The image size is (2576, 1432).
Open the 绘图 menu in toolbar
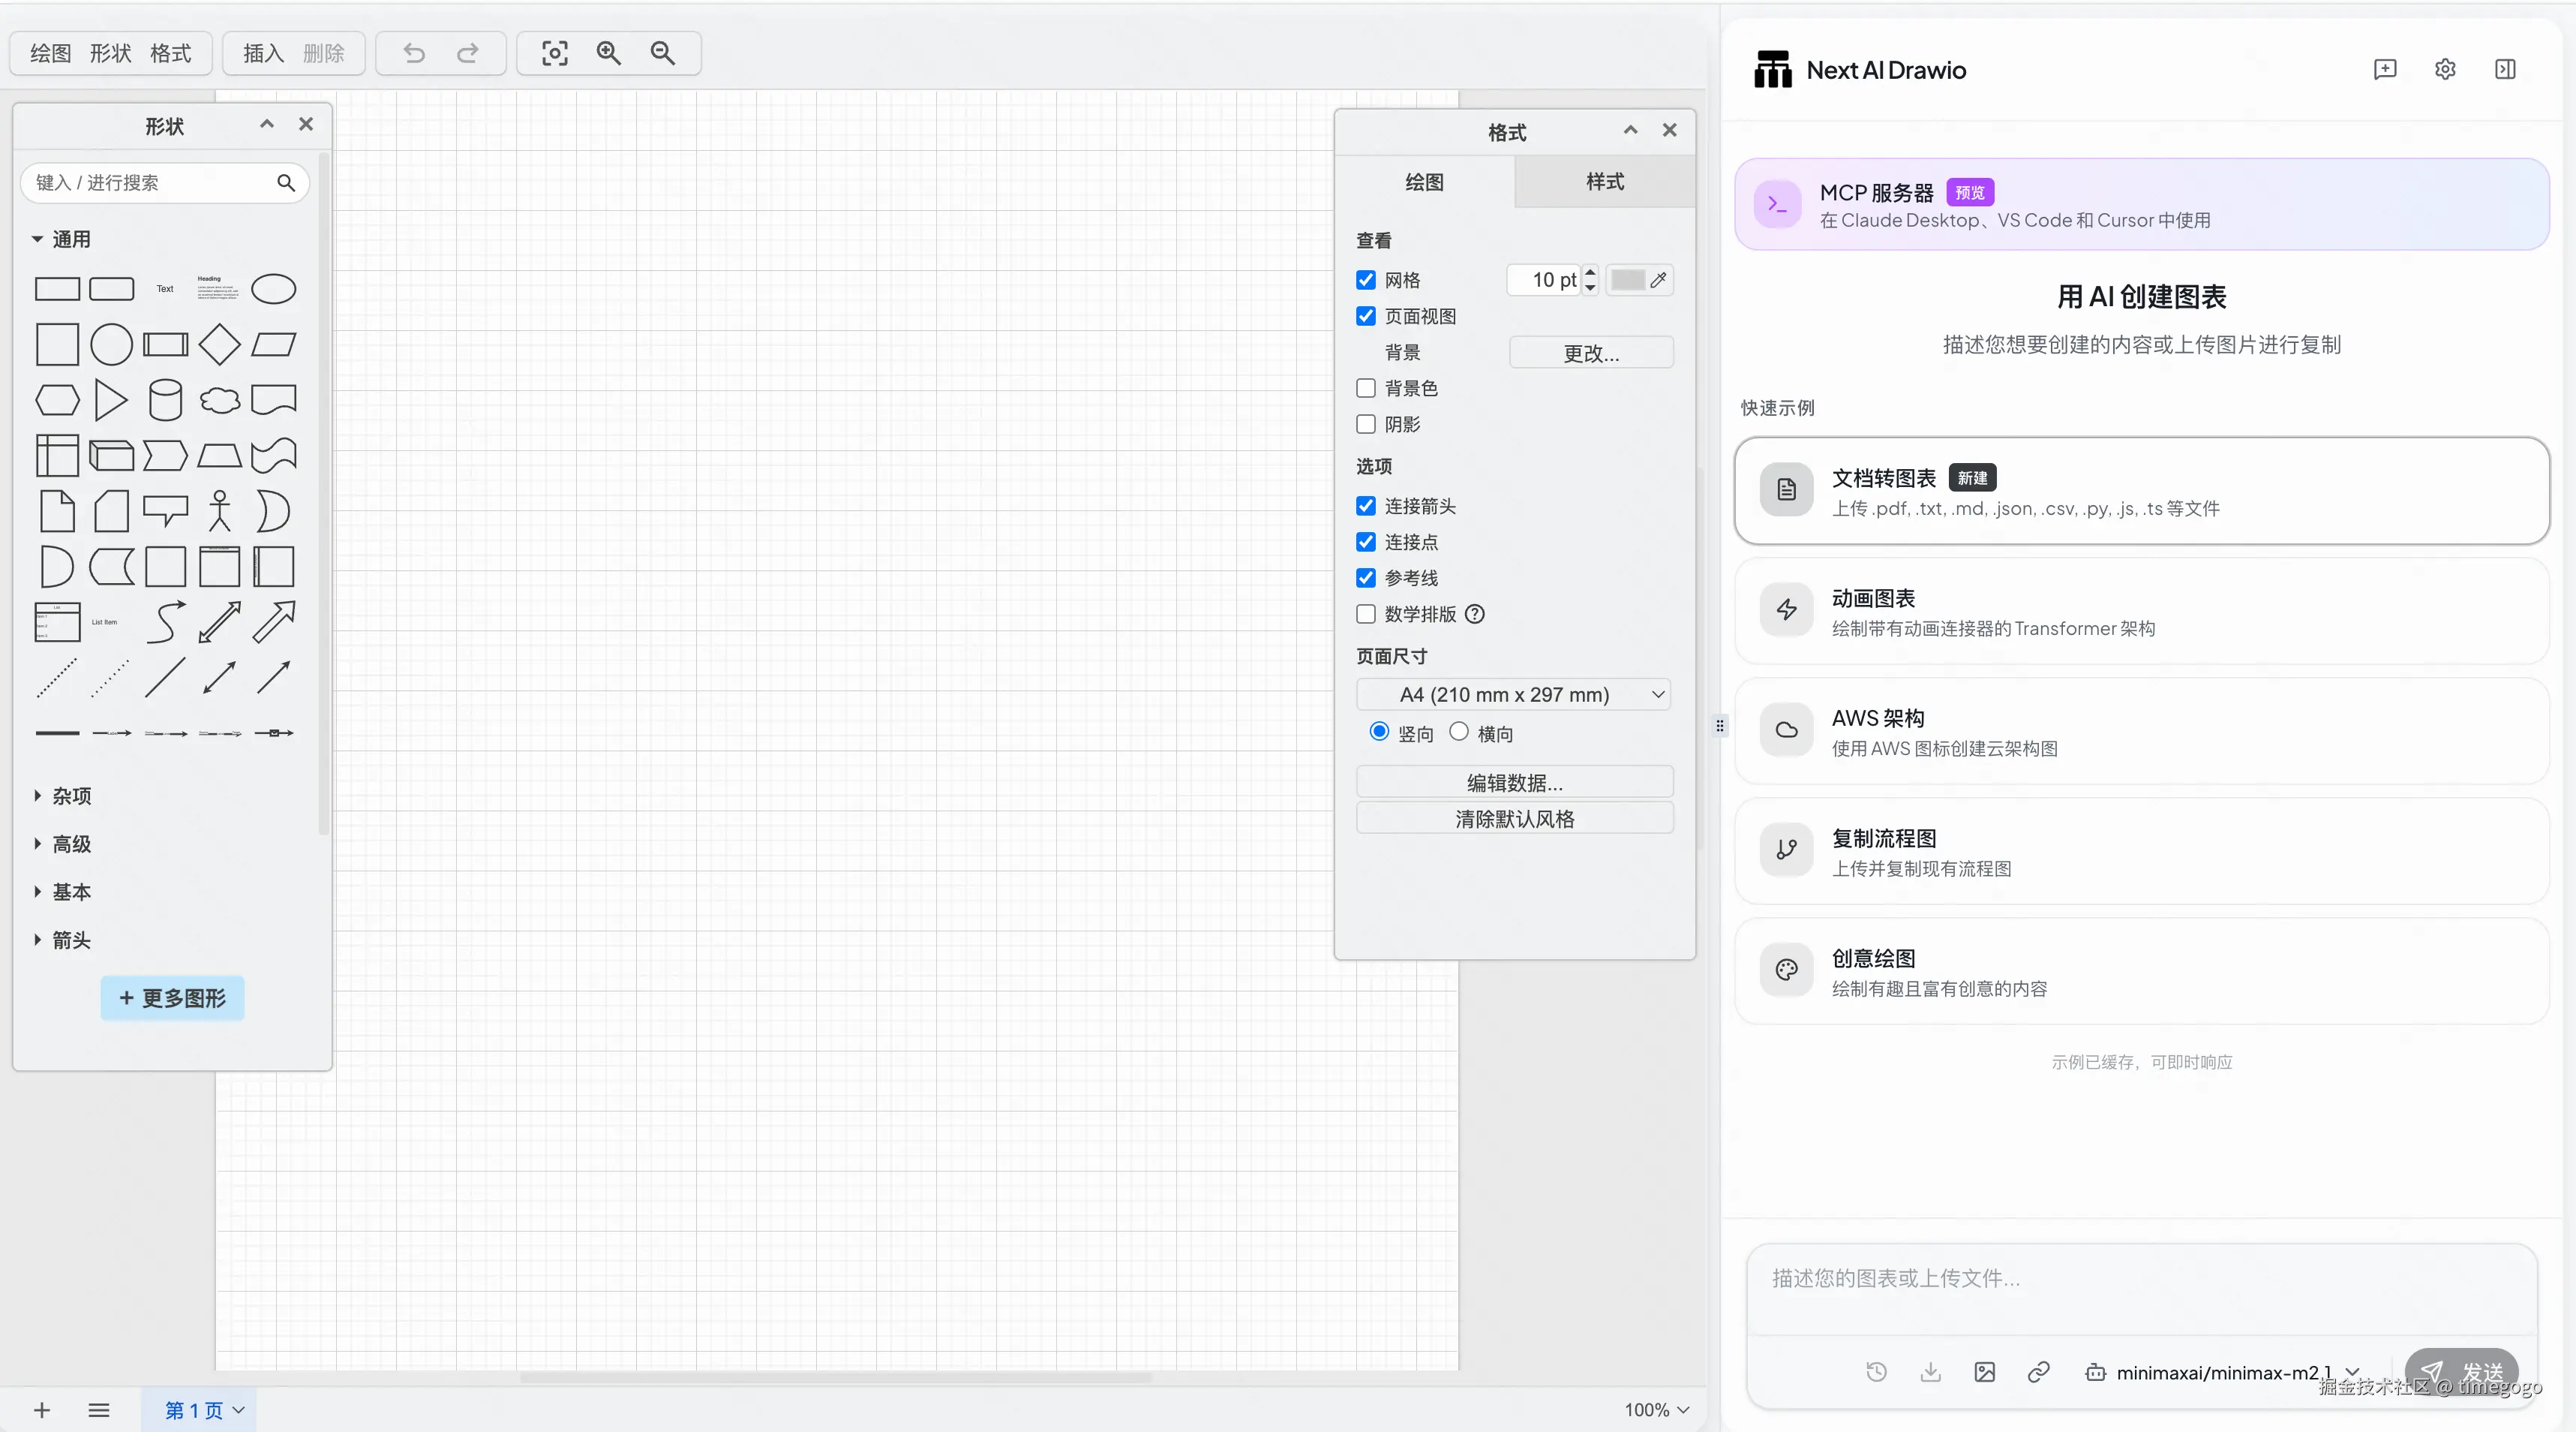click(50, 53)
